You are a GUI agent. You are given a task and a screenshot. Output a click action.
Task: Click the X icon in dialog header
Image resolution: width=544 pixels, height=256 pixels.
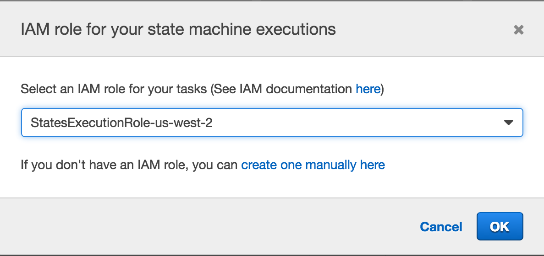point(518,30)
